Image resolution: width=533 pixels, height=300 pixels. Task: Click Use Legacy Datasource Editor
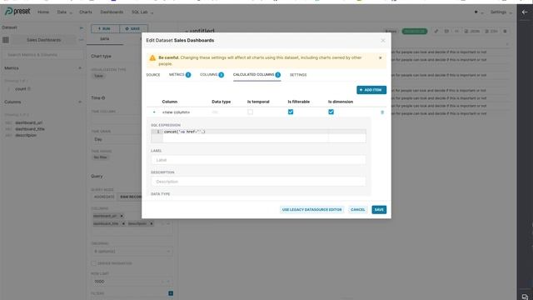311,209
